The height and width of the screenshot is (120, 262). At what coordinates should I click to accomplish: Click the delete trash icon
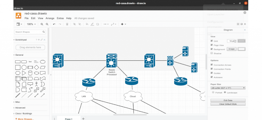[x=67, y=24]
